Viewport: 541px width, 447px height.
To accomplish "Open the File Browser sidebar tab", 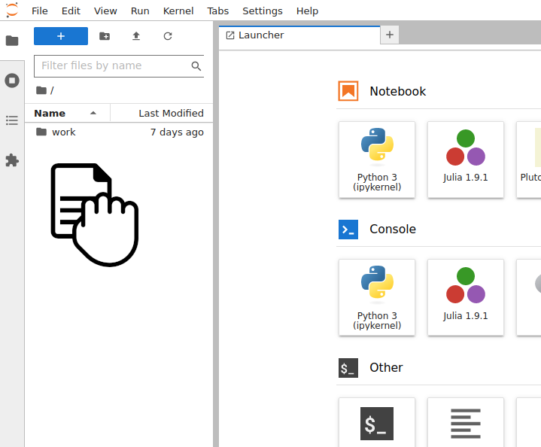I will (x=12, y=41).
